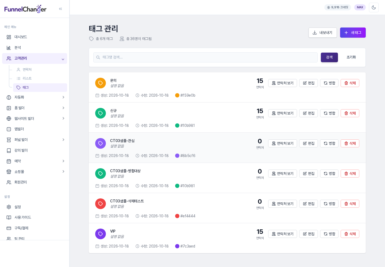Go to 리스트 submenu

pyautogui.click(x=40, y=78)
